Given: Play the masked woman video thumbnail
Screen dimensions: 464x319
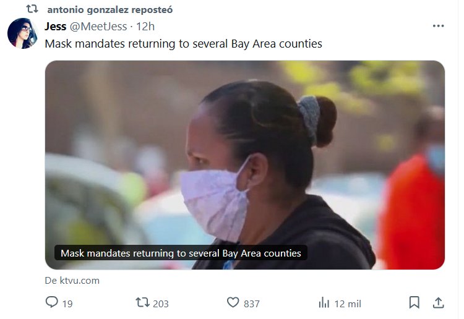Looking at the screenshot, I should pyautogui.click(x=245, y=165).
